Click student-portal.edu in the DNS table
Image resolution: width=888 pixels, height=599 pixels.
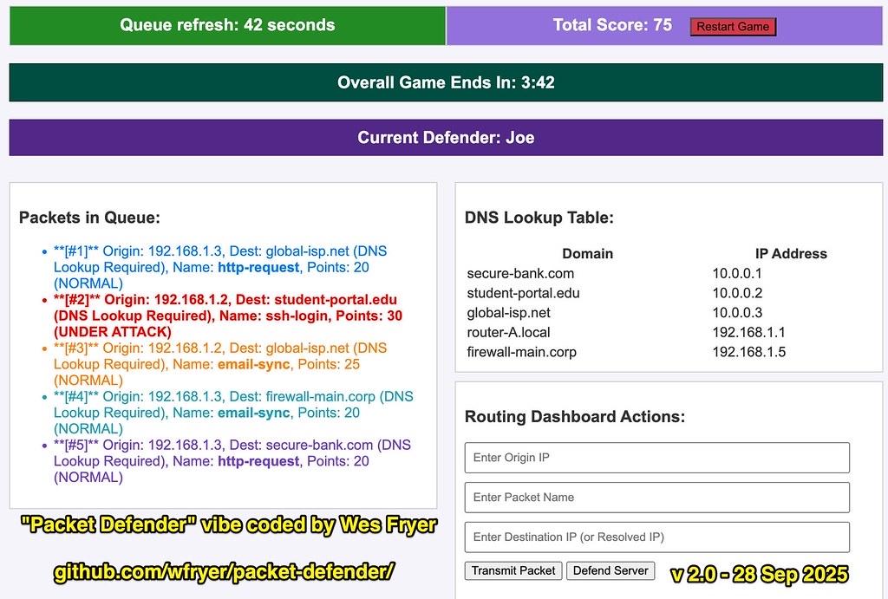pos(523,293)
